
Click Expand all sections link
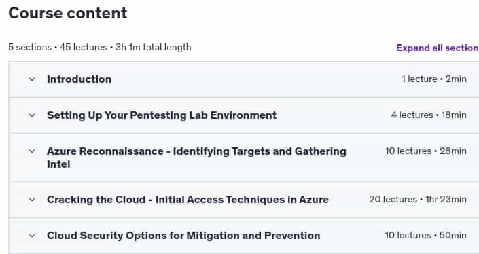click(438, 48)
